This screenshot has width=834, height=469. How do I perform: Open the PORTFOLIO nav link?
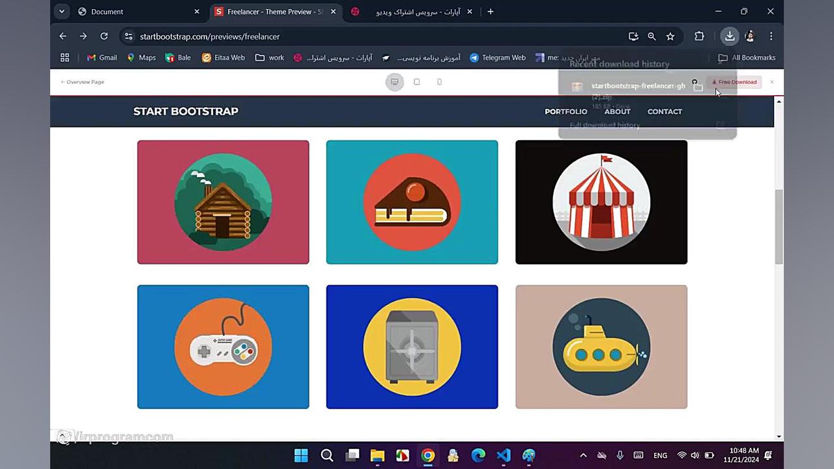566,111
